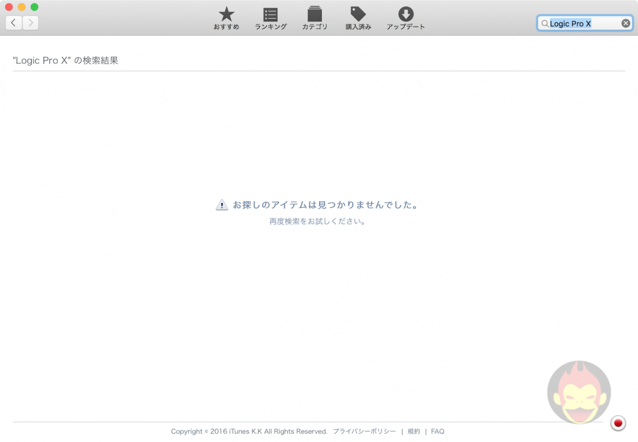Click the red recording indicator dot
638x442 pixels.
pos(618,423)
